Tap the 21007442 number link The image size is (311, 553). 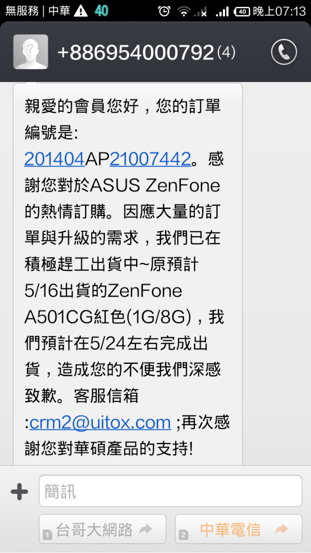150,159
